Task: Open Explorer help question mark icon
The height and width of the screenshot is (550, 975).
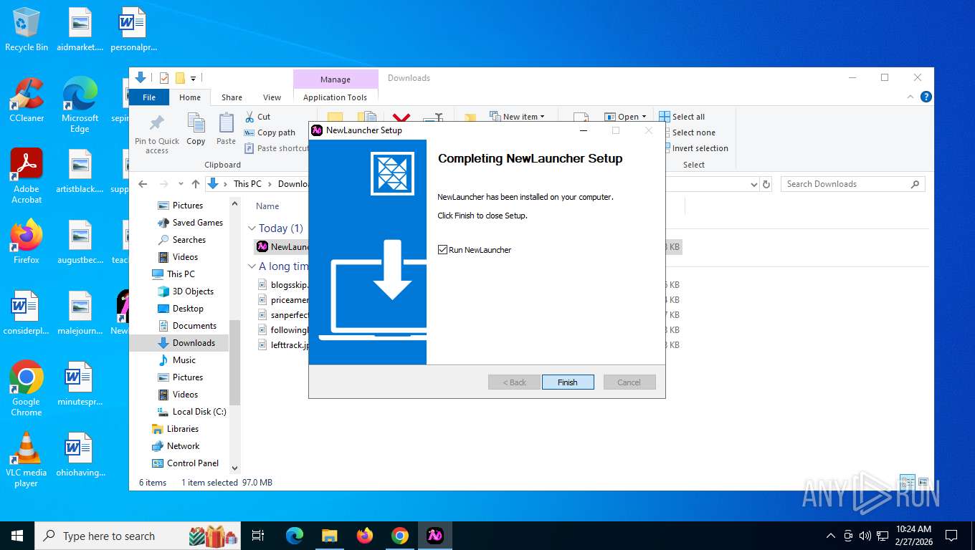Action: pyautogui.click(x=926, y=97)
